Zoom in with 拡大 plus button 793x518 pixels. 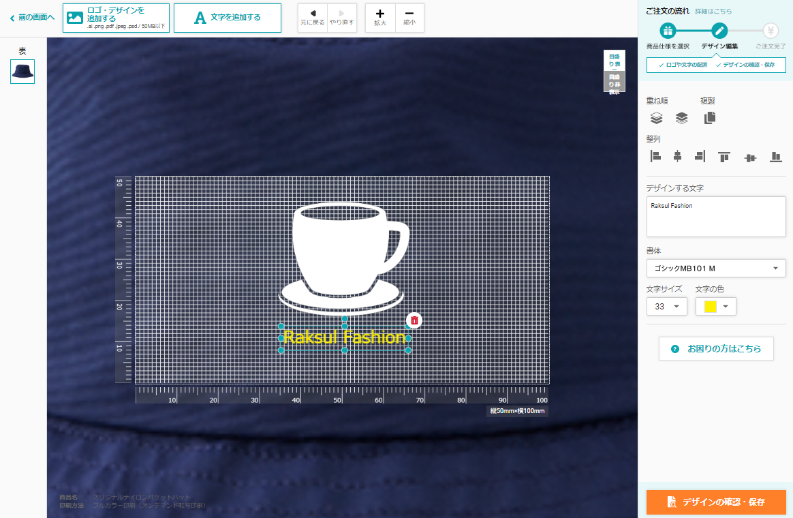[x=380, y=18]
